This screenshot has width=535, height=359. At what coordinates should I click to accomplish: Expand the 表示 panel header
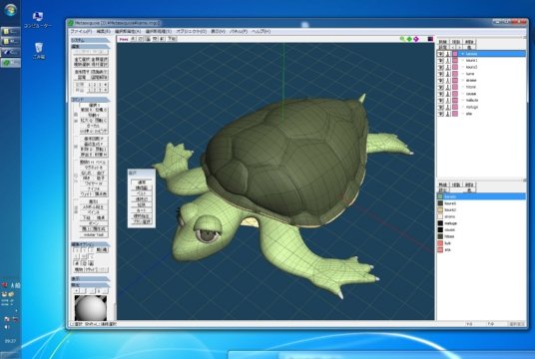tap(91, 279)
